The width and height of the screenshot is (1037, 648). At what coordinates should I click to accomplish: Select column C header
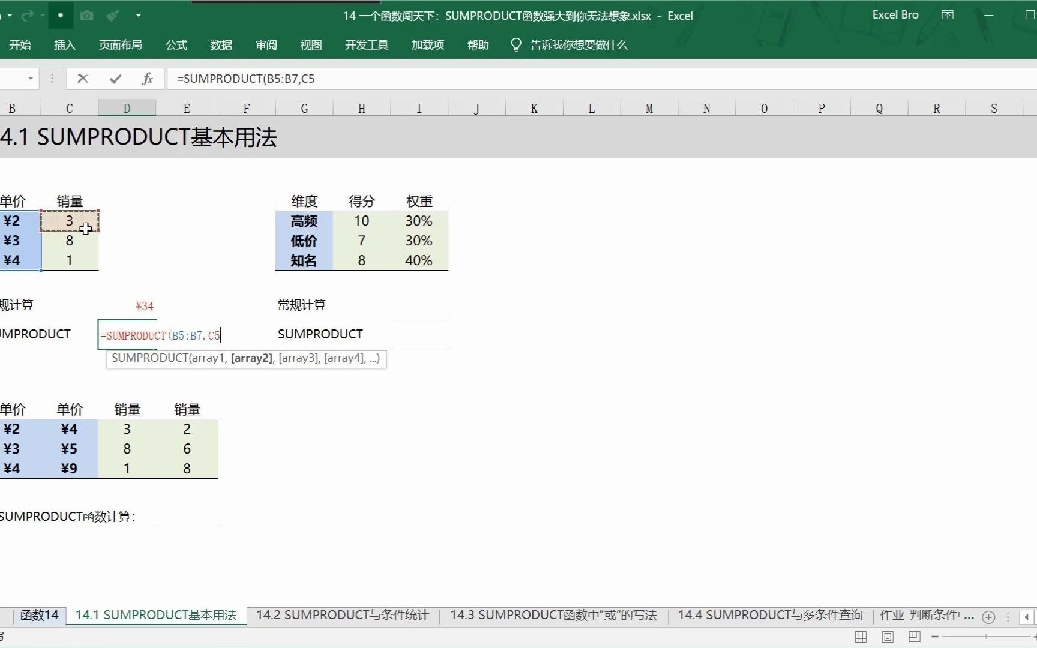70,108
